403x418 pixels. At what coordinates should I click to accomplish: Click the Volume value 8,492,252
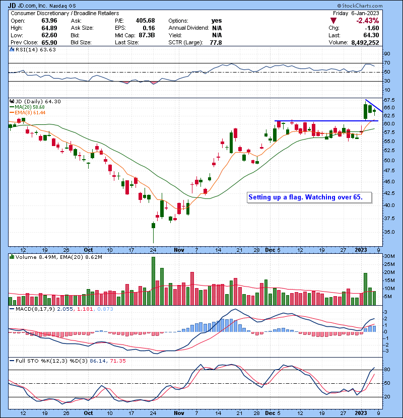point(365,42)
